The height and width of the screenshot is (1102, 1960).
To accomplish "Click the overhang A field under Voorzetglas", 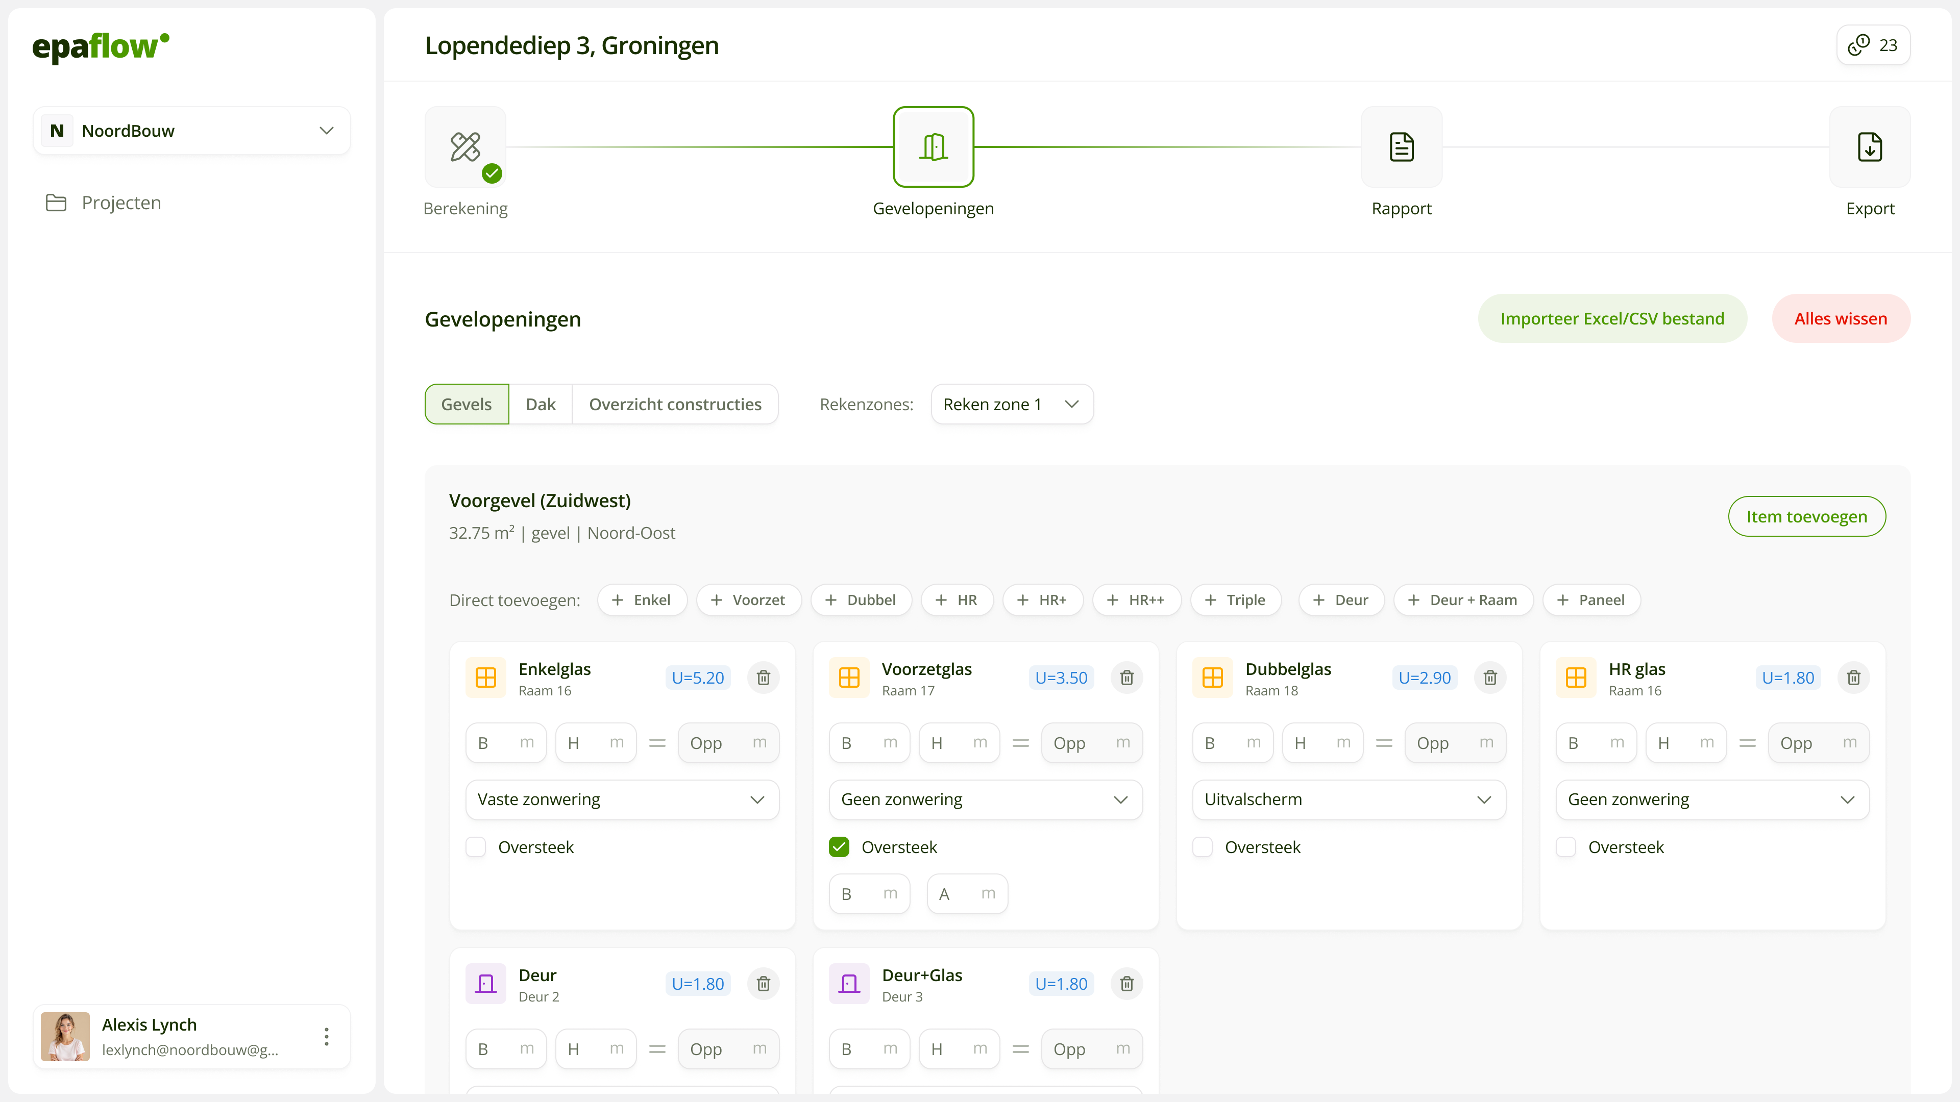I will (967, 894).
